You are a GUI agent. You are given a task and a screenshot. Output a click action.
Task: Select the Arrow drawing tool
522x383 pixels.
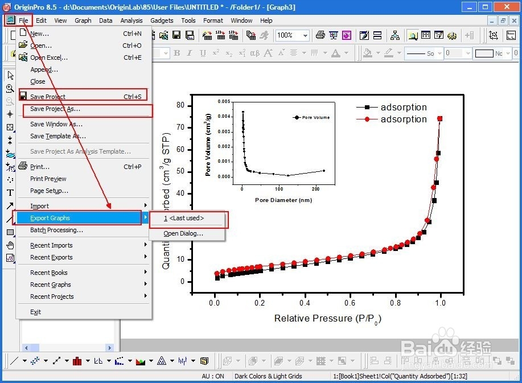[x=10, y=205]
